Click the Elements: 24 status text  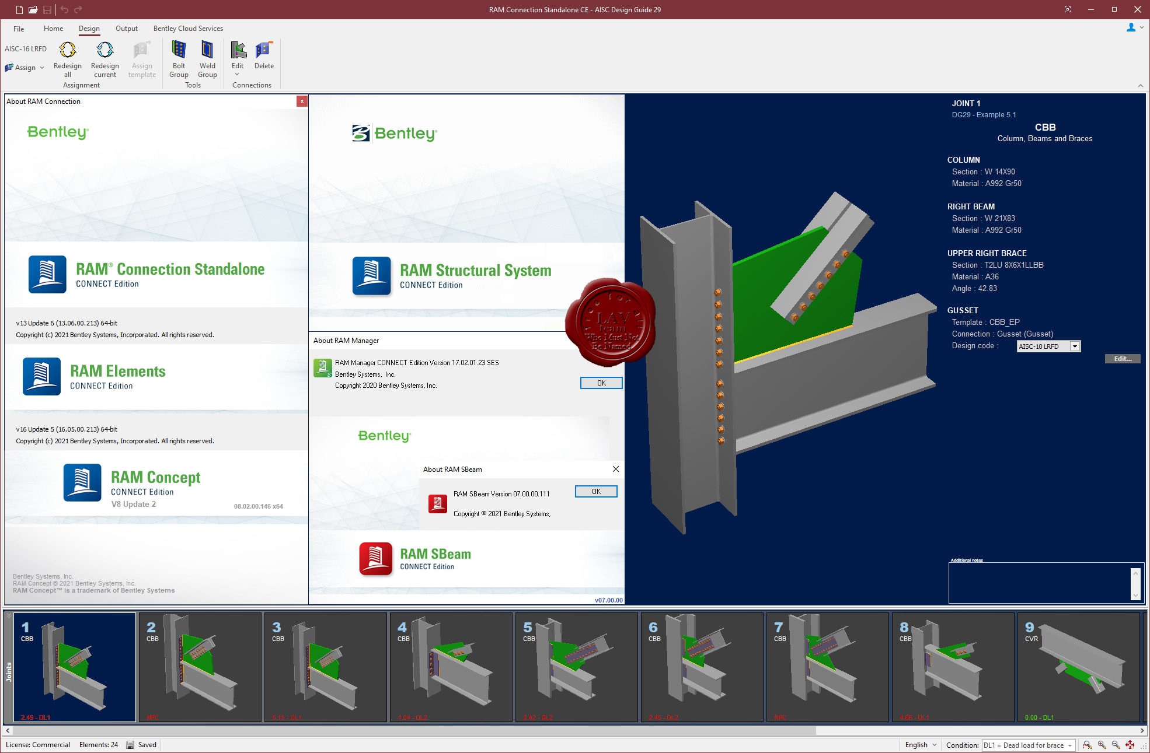(x=99, y=745)
